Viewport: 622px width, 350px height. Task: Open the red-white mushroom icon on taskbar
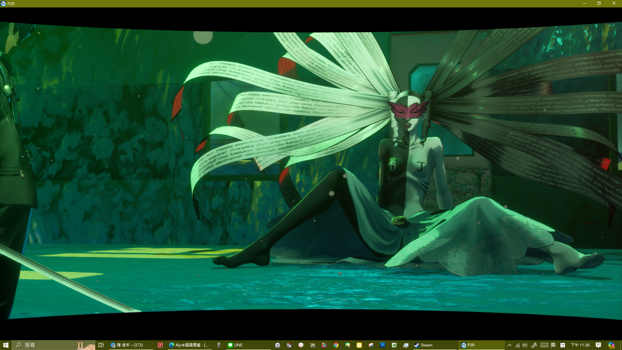point(371,345)
